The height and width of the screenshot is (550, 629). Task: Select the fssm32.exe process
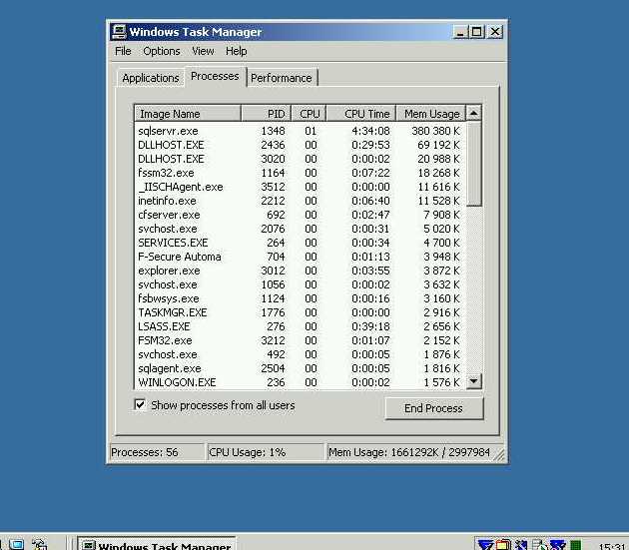coord(300,173)
